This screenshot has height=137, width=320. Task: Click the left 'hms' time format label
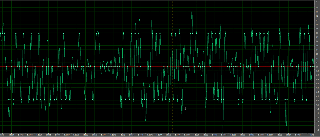[x=2, y=135]
